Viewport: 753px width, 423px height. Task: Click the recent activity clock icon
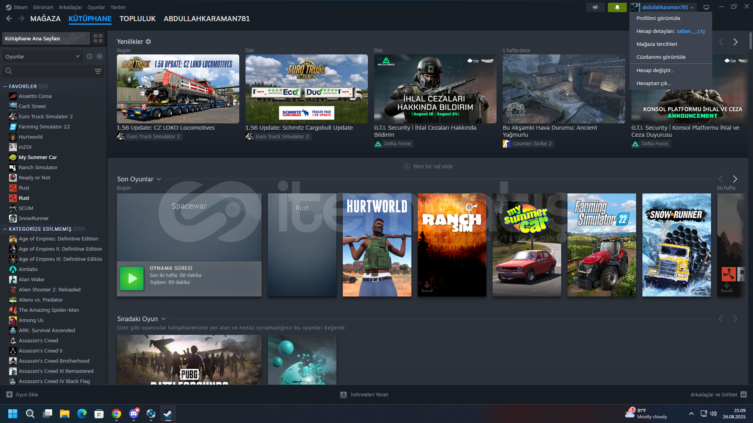89,56
